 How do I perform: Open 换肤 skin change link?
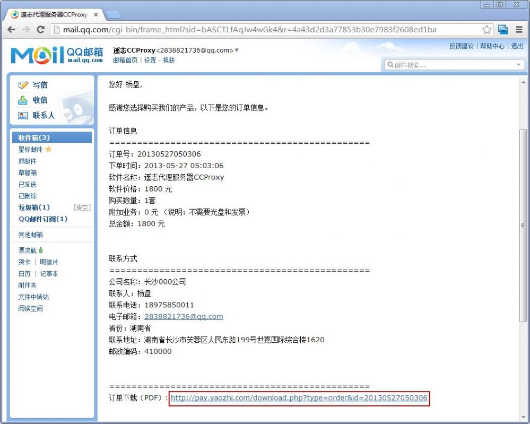(x=169, y=60)
